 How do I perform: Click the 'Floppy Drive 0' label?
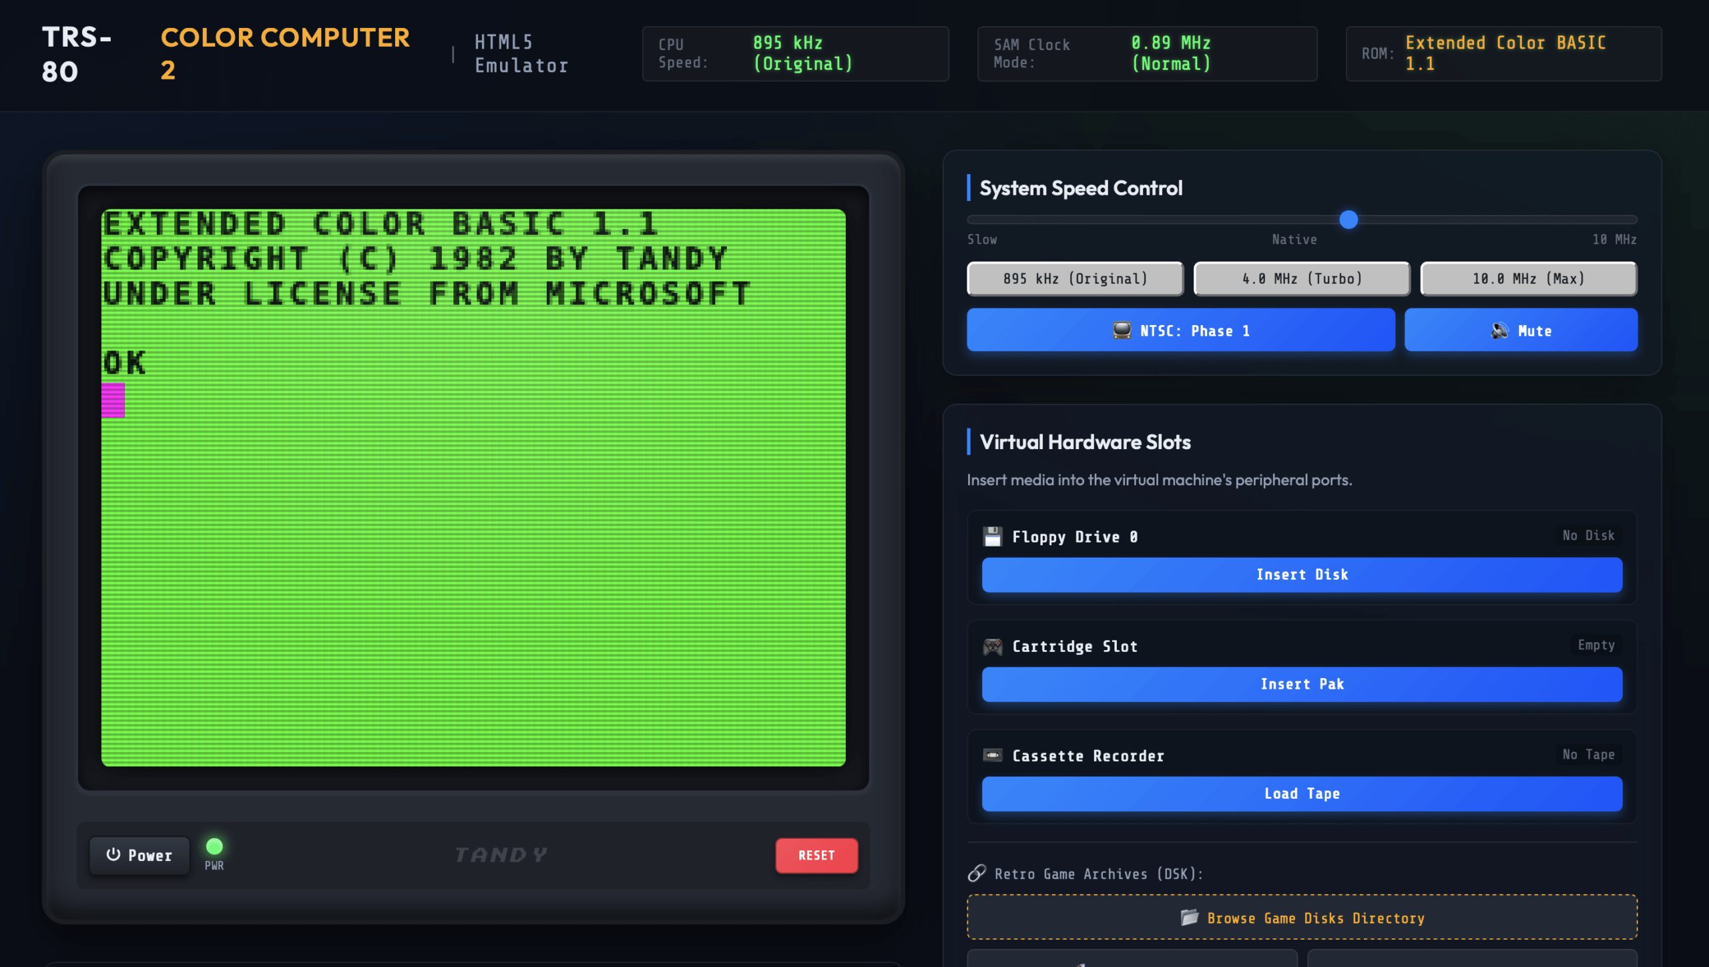(x=1075, y=537)
